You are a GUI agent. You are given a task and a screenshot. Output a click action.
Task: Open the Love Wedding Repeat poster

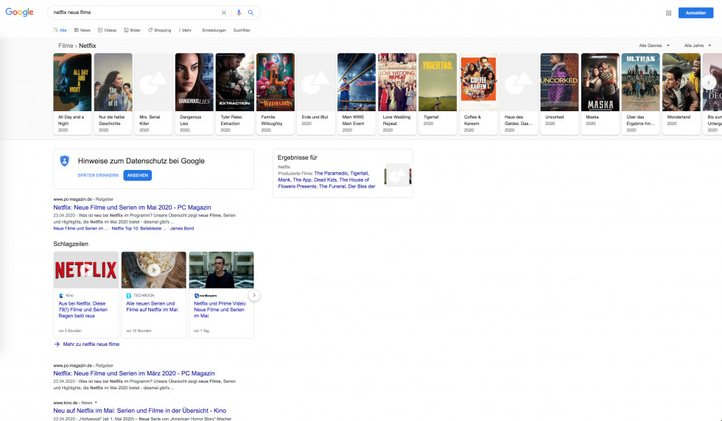coord(397,82)
